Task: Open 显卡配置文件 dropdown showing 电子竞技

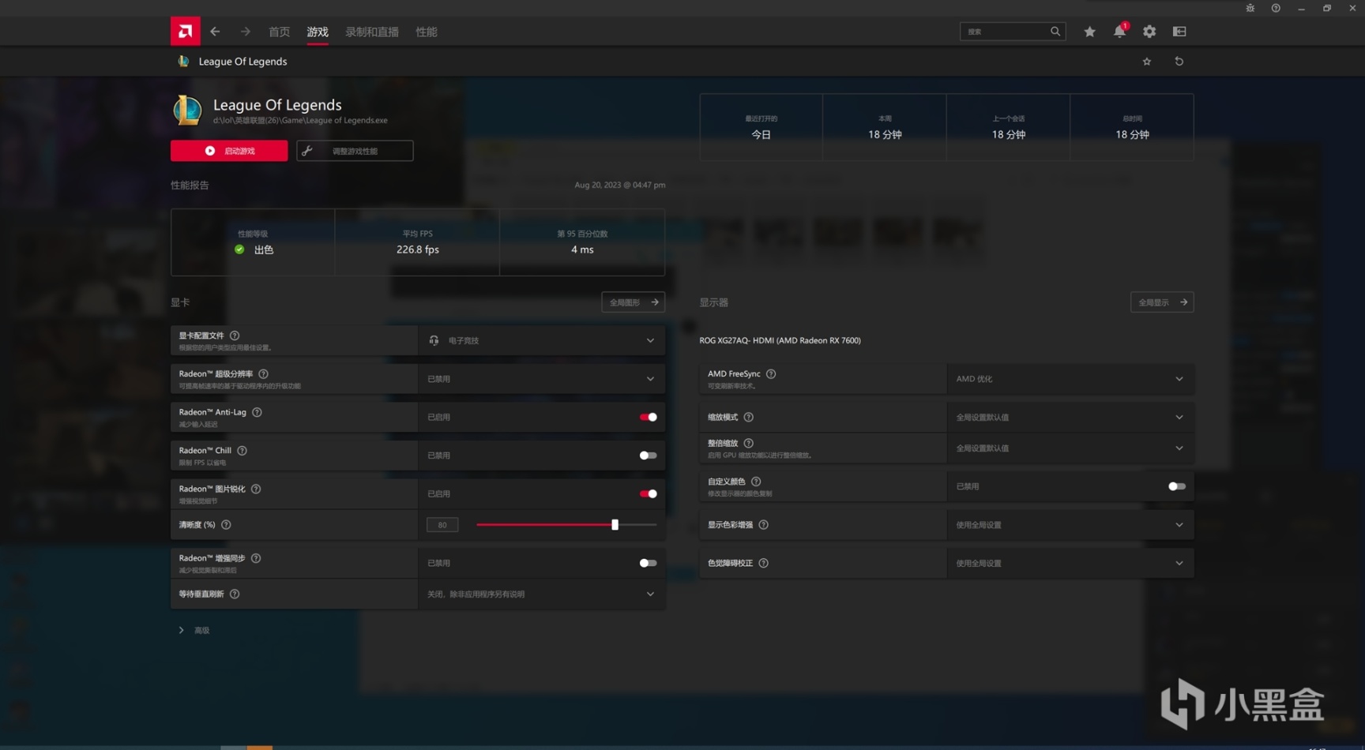Action: tap(541, 340)
